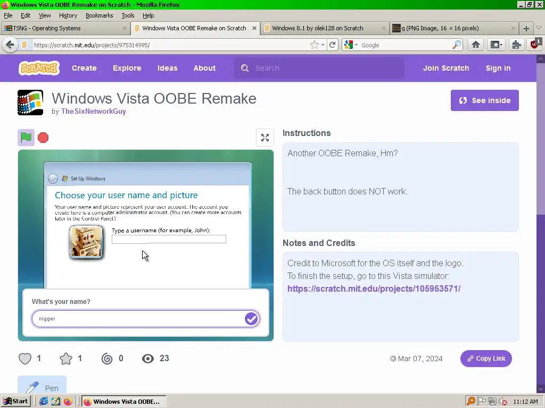Favorite the project using the star icon
Screen dimensions: 545x408
point(66,359)
